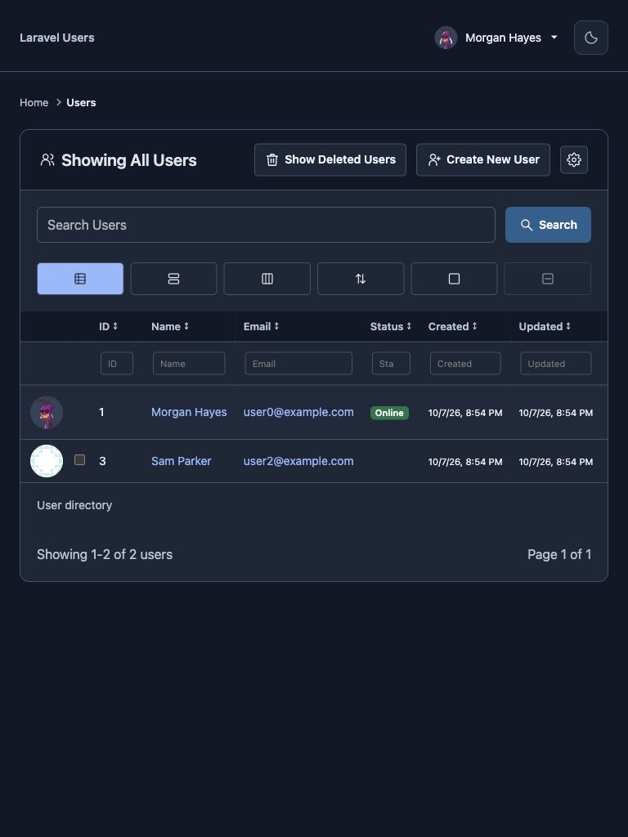Focus the Search Users input field

tap(266, 225)
